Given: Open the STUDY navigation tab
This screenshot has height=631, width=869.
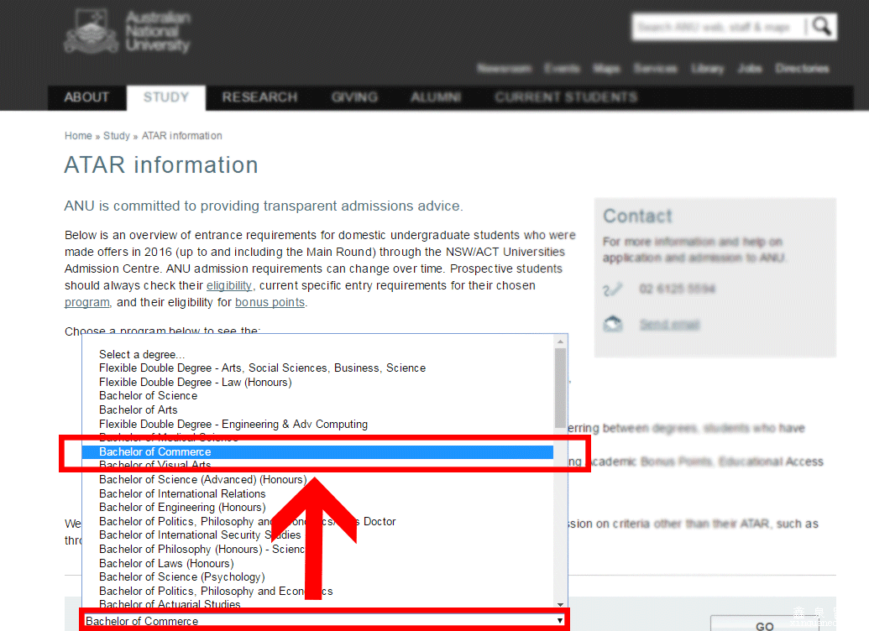Looking at the screenshot, I should coord(165,97).
